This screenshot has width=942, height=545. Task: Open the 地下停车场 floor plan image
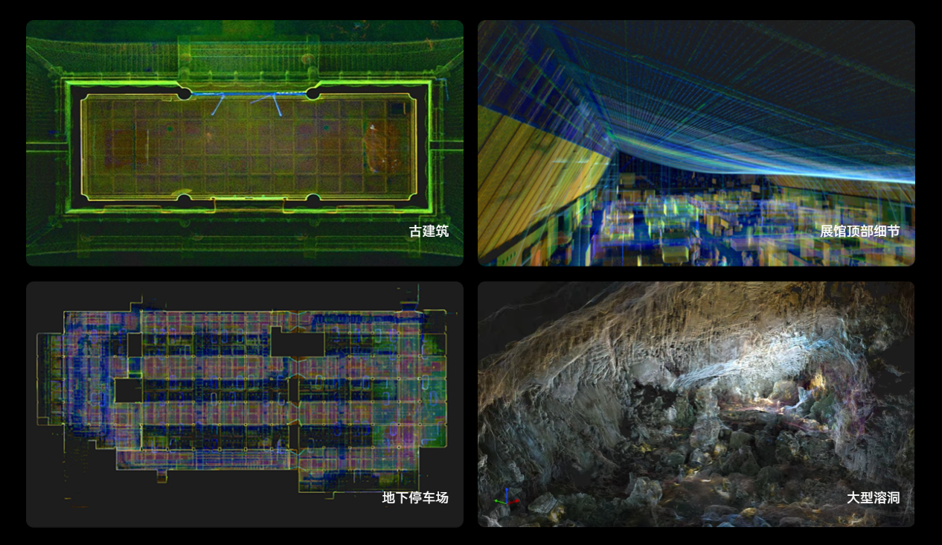[x=244, y=404]
